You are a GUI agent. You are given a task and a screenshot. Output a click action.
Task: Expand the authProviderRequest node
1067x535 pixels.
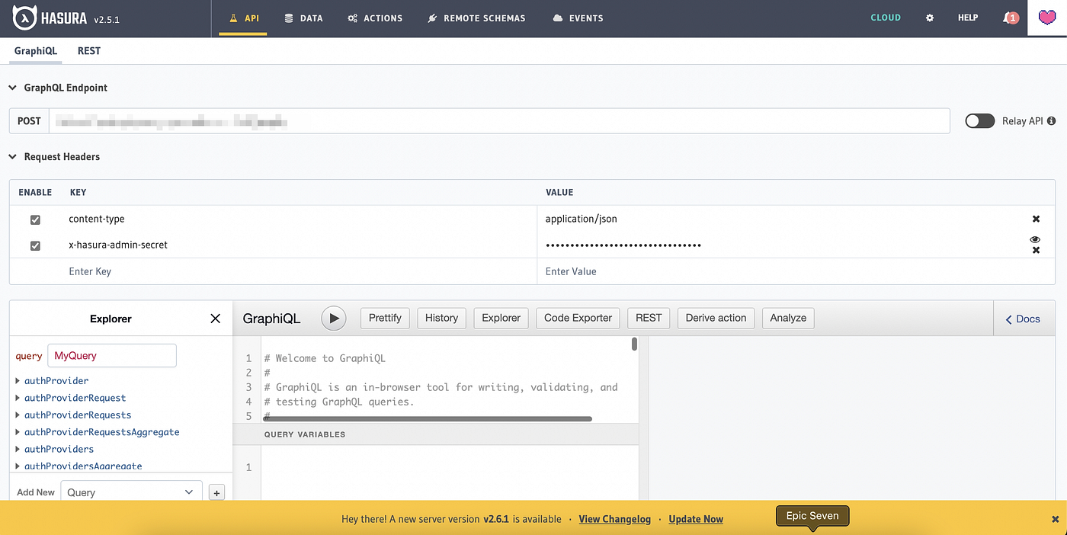point(18,398)
